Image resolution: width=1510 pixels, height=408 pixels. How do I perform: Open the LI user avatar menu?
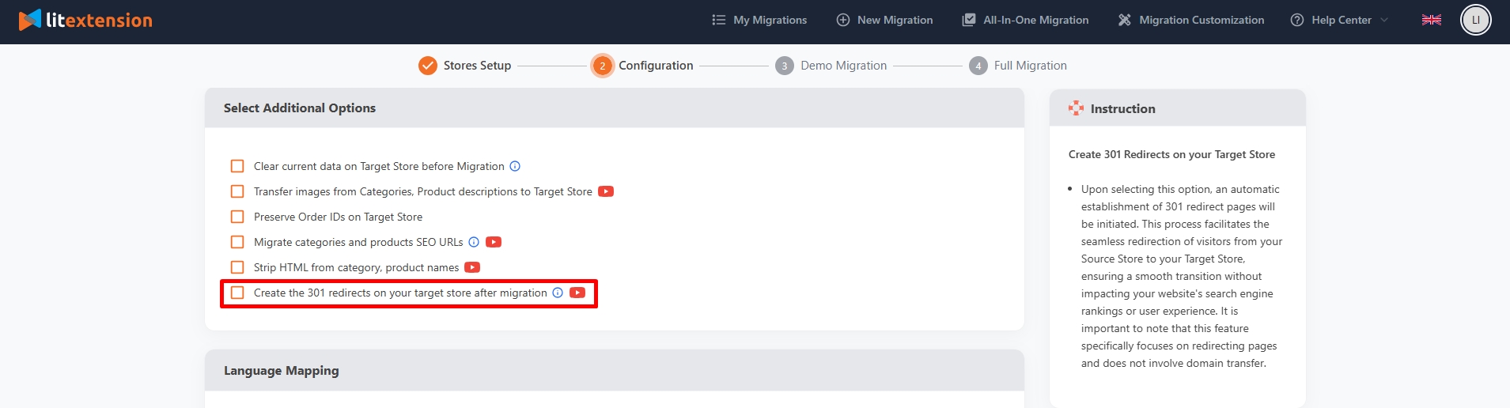tap(1475, 20)
